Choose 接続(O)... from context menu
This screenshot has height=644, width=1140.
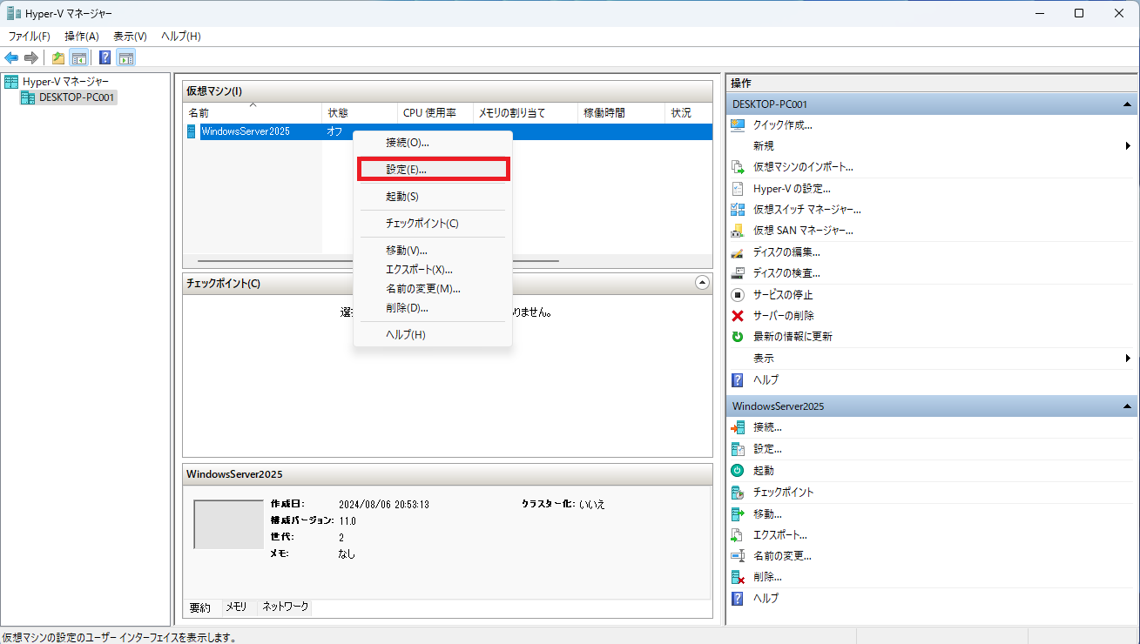[433, 142]
